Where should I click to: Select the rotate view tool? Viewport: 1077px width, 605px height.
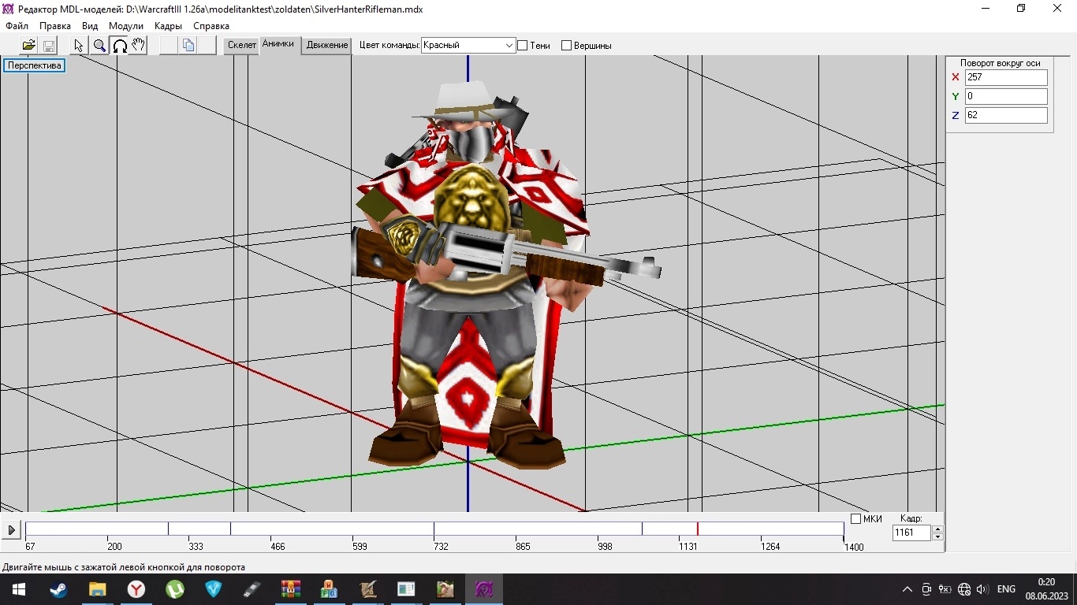[x=119, y=45]
